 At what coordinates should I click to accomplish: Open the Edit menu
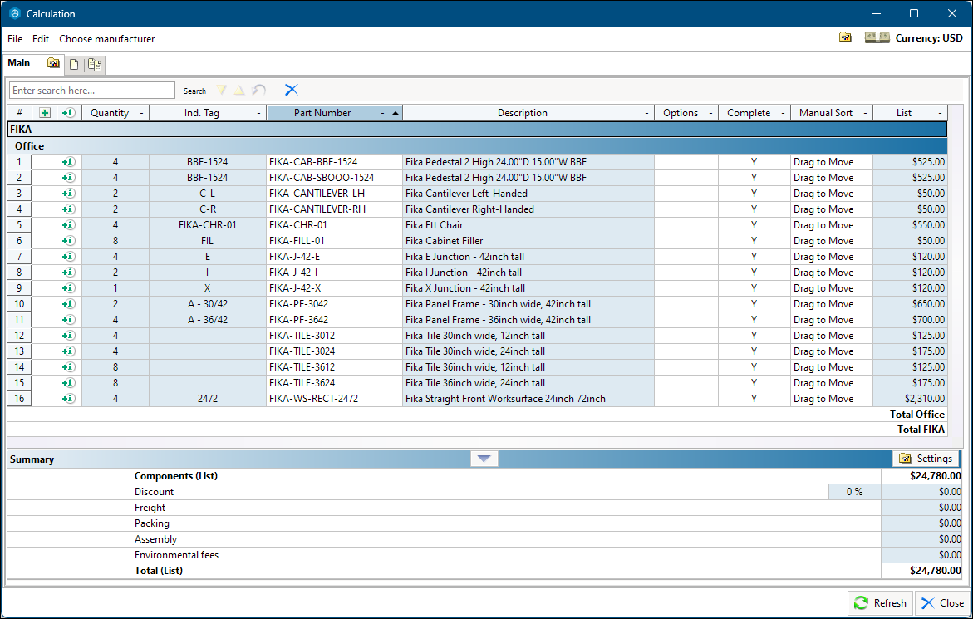click(x=41, y=38)
